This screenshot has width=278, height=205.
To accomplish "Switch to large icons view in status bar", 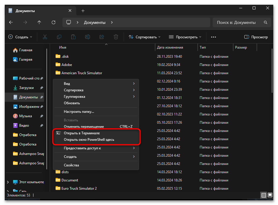I will click(270, 195).
